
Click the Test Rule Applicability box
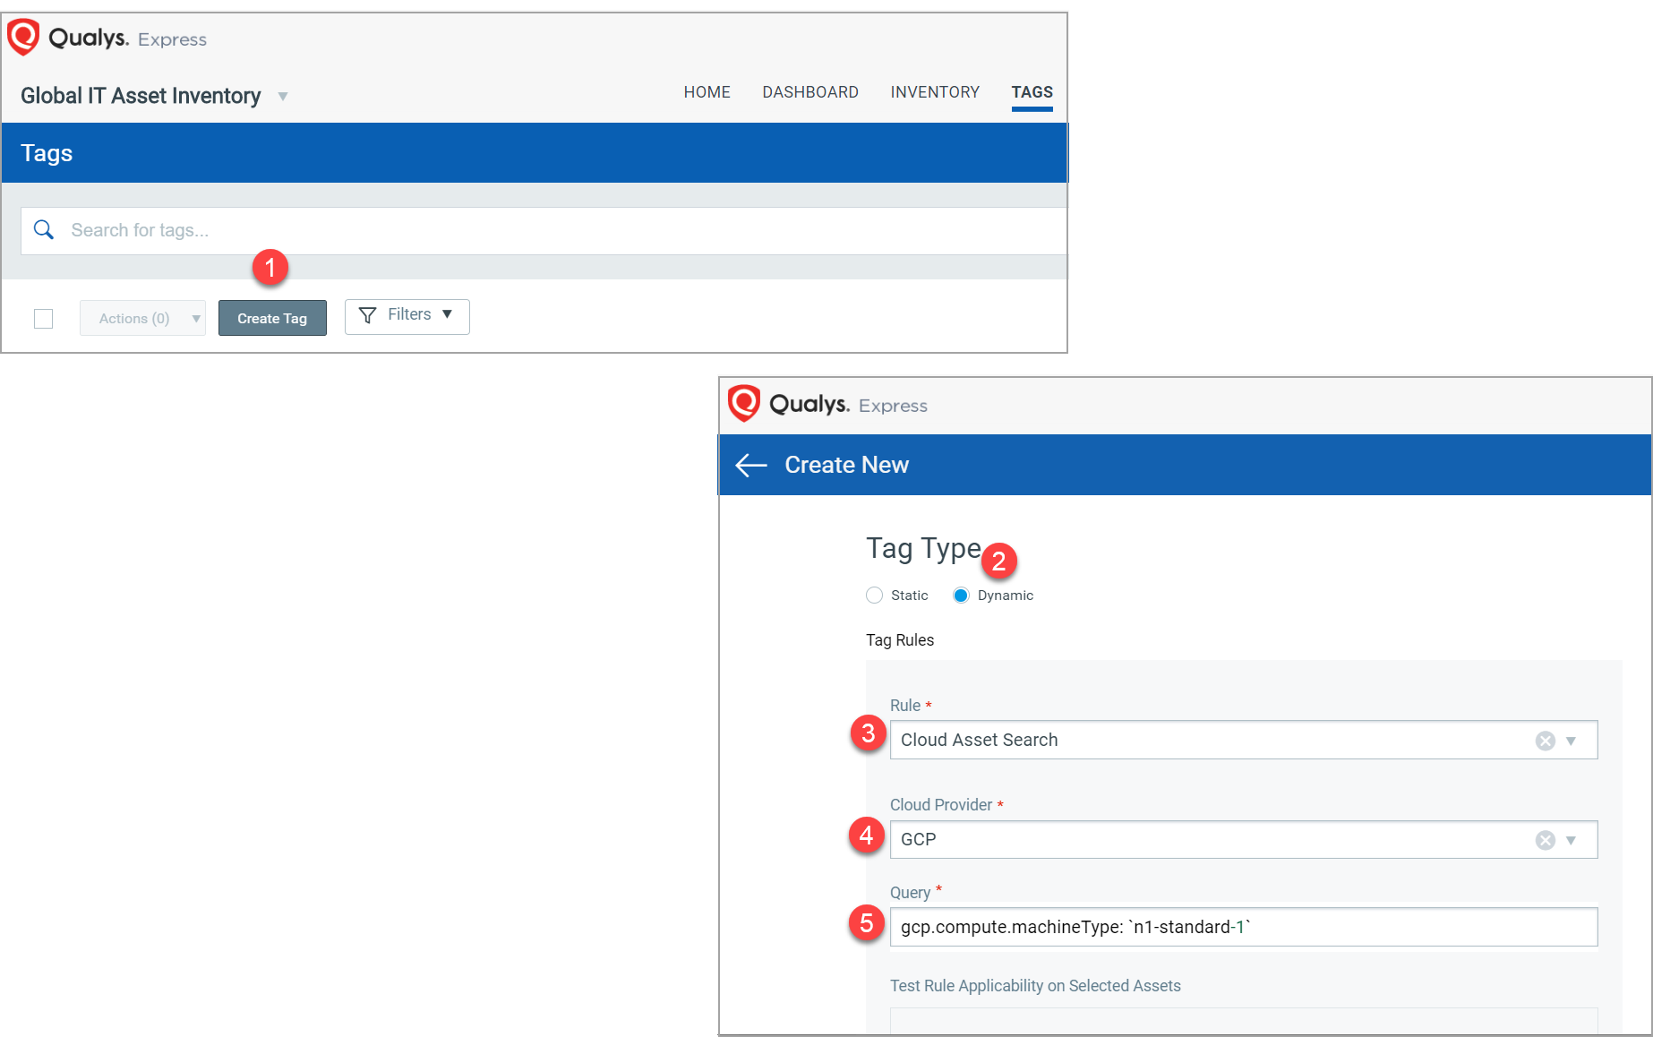point(1244,1021)
